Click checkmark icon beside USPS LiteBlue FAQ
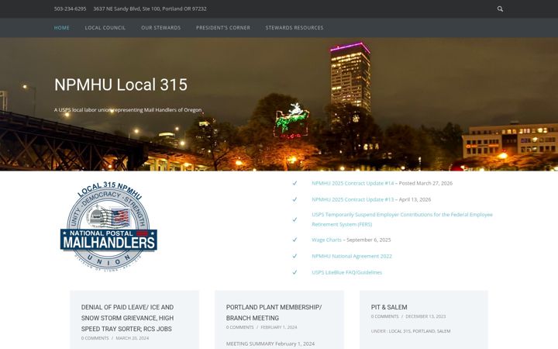 point(294,272)
